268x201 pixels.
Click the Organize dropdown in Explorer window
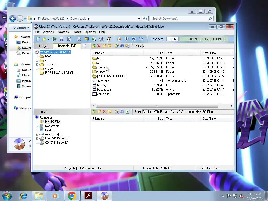pyautogui.click(x=21, y=27)
